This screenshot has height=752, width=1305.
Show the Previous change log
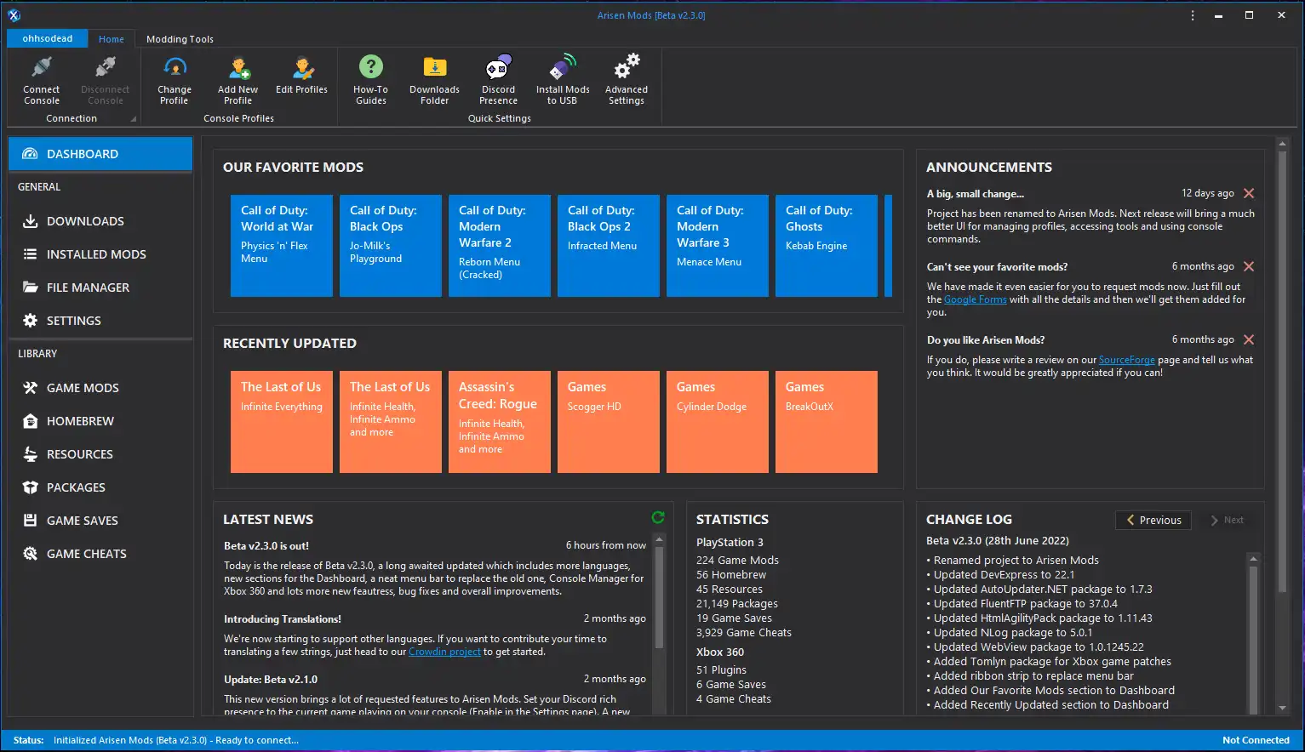pyautogui.click(x=1153, y=520)
